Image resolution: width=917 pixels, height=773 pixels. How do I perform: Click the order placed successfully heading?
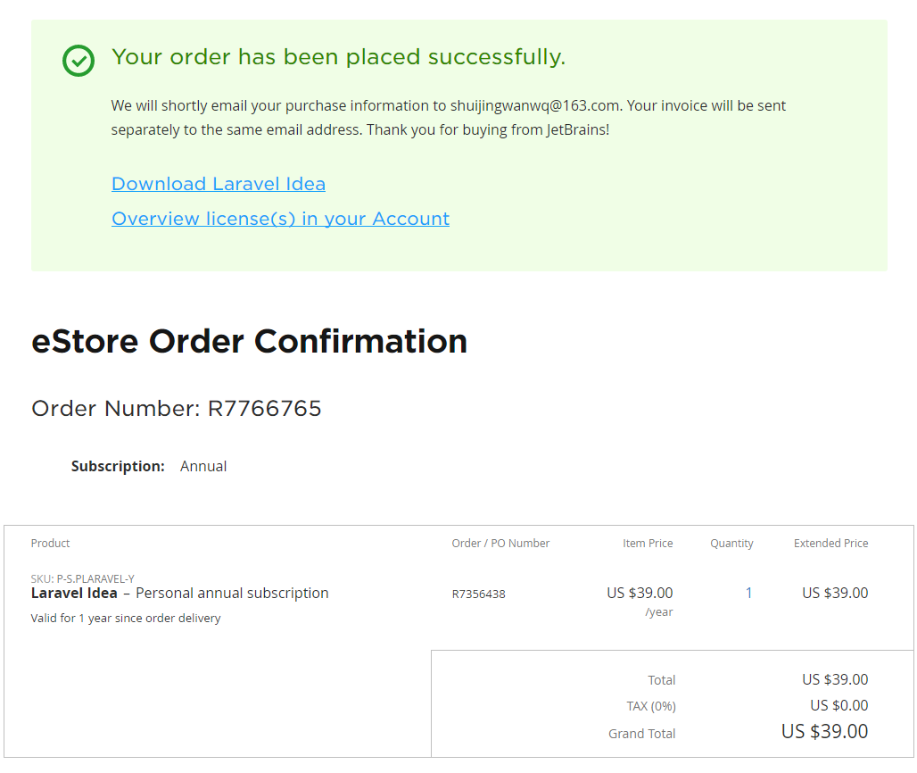tap(338, 57)
